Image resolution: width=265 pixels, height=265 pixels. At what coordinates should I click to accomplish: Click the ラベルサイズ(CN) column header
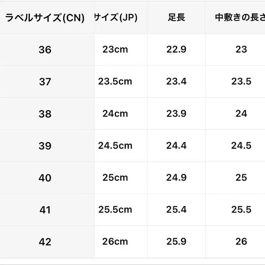click(45, 18)
